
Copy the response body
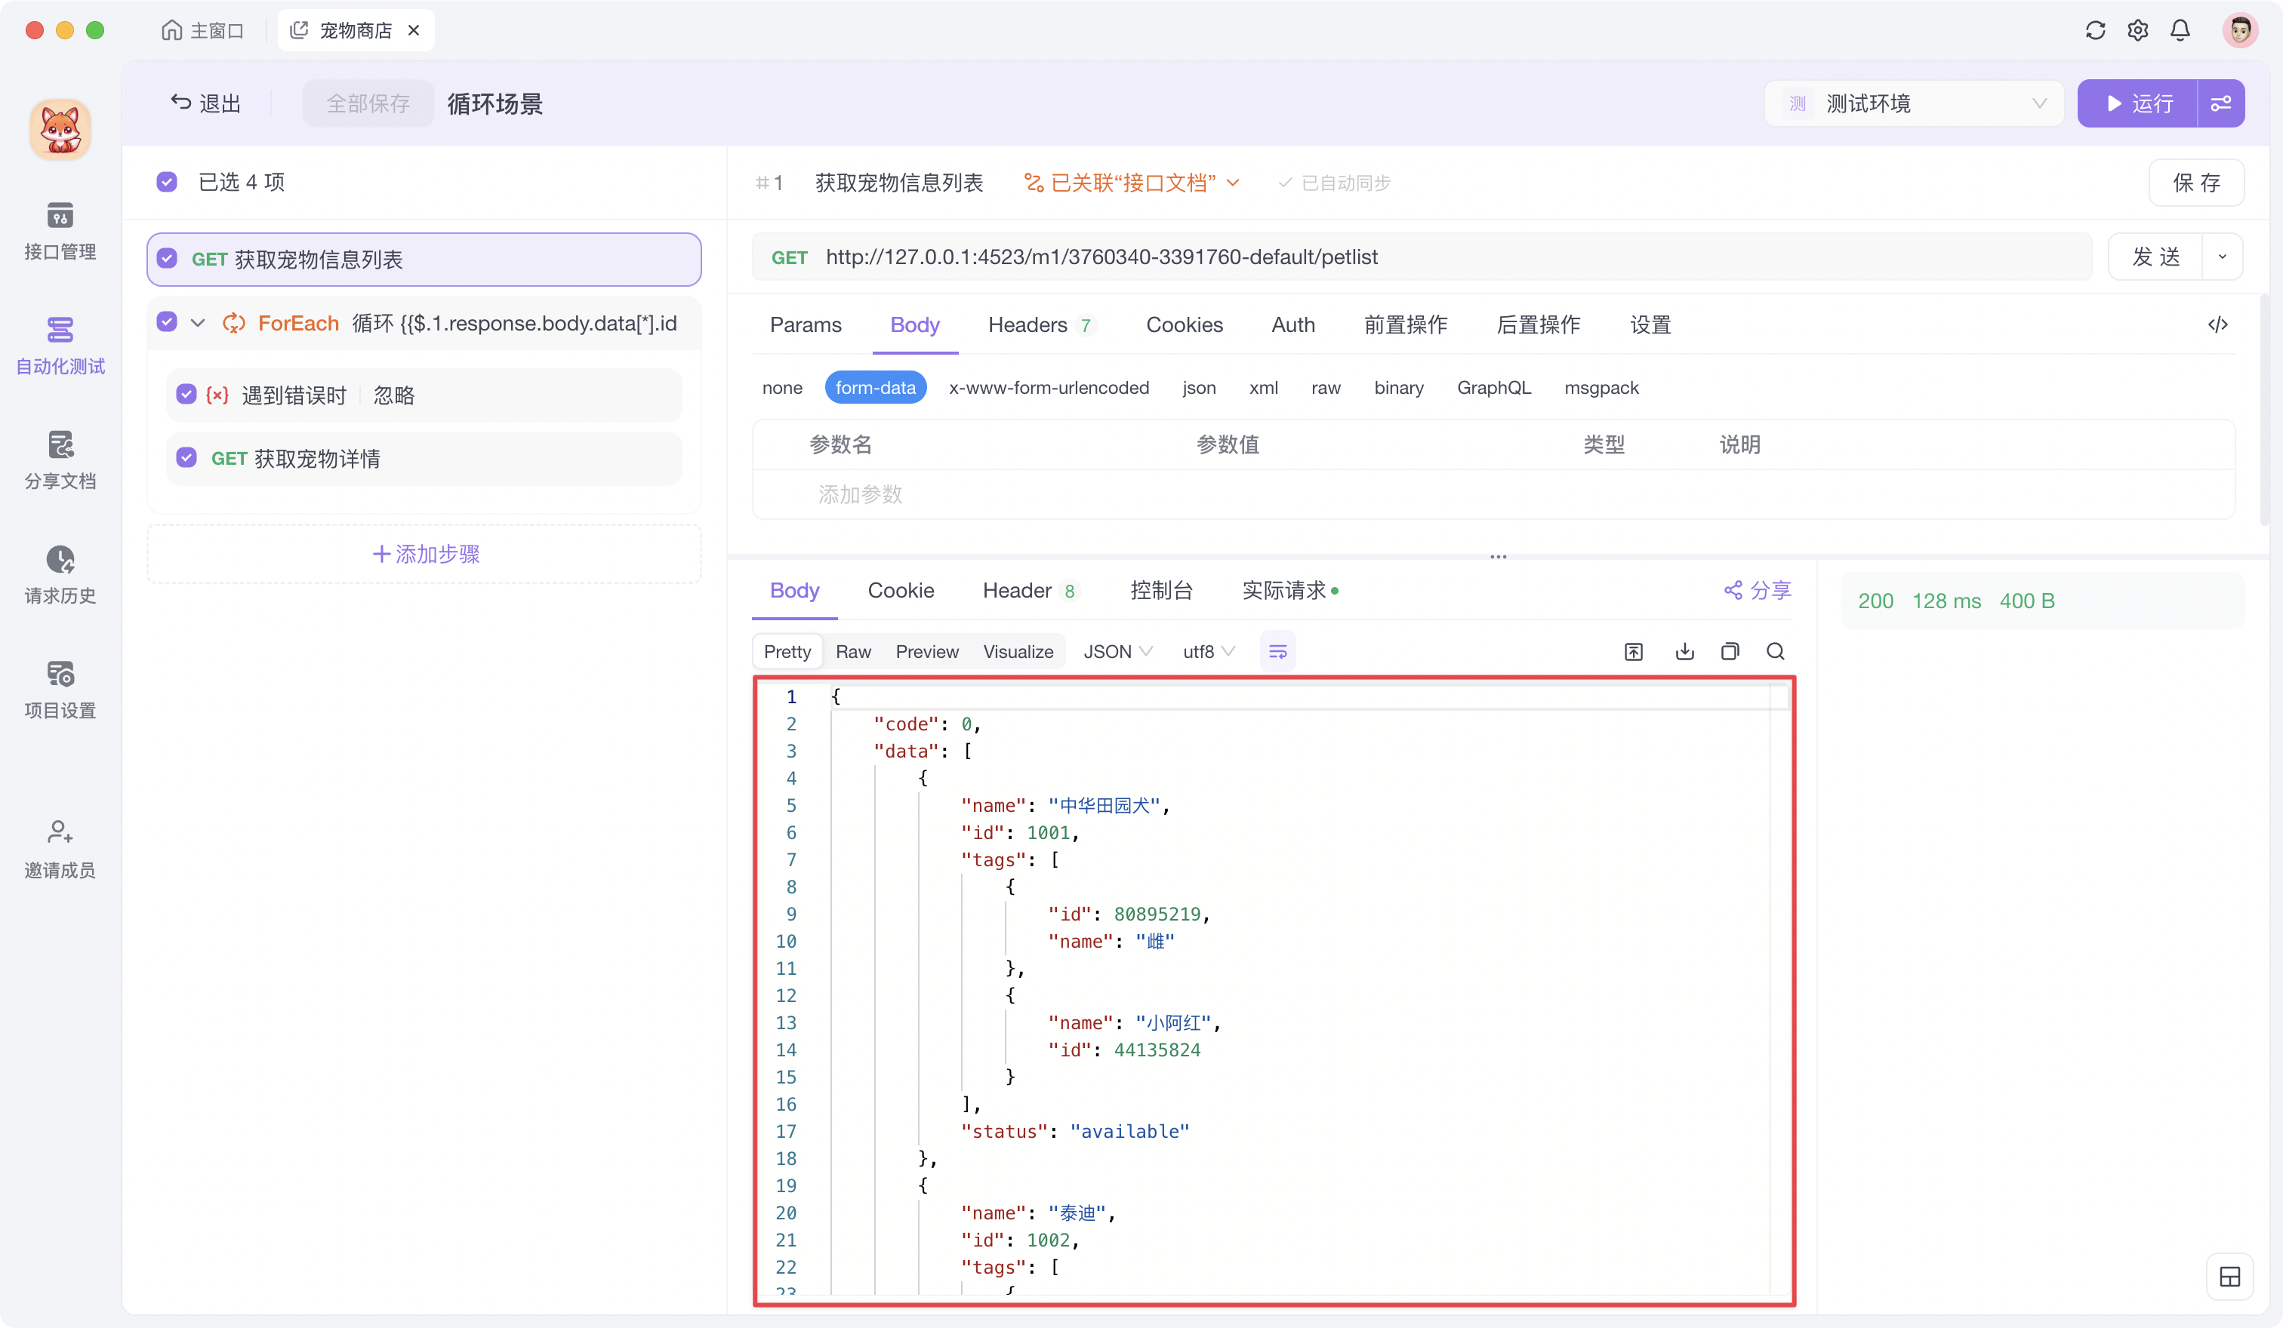(1730, 652)
